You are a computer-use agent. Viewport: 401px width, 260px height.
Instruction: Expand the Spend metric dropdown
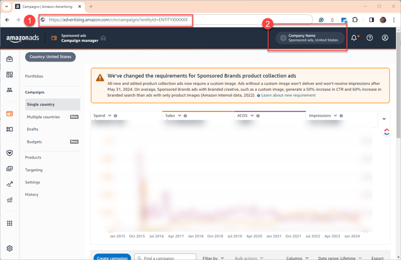pos(108,115)
